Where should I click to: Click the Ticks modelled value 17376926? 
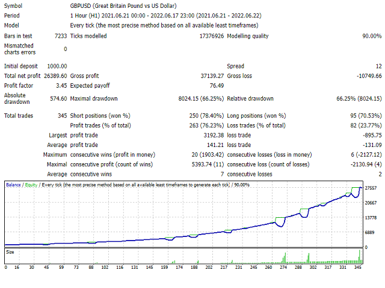[207, 36]
